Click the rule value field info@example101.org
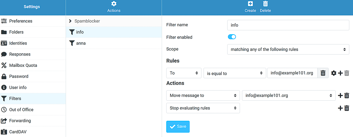Image resolution: width=353 pixels, height=137 pixels. coord(292,73)
